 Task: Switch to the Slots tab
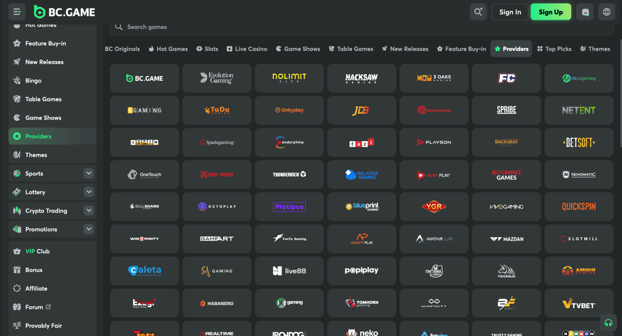tap(207, 49)
